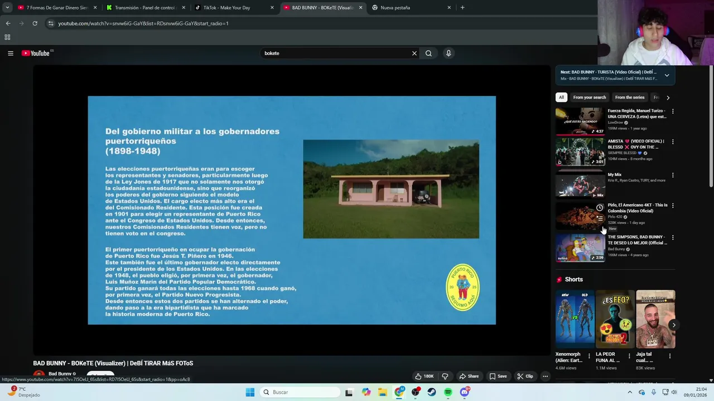This screenshot has width=714, height=401.
Task: Open the browser apps grid shortcut
Action: (7, 37)
